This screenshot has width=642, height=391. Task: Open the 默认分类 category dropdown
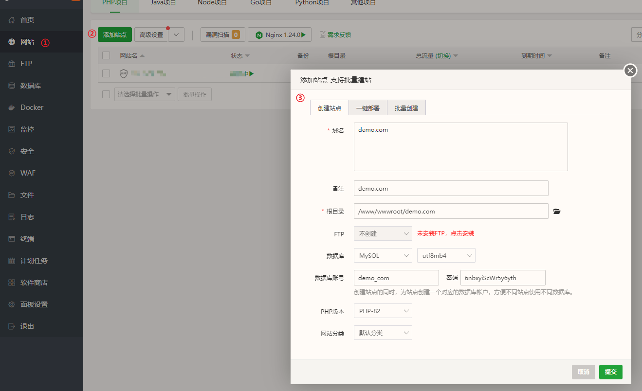383,333
